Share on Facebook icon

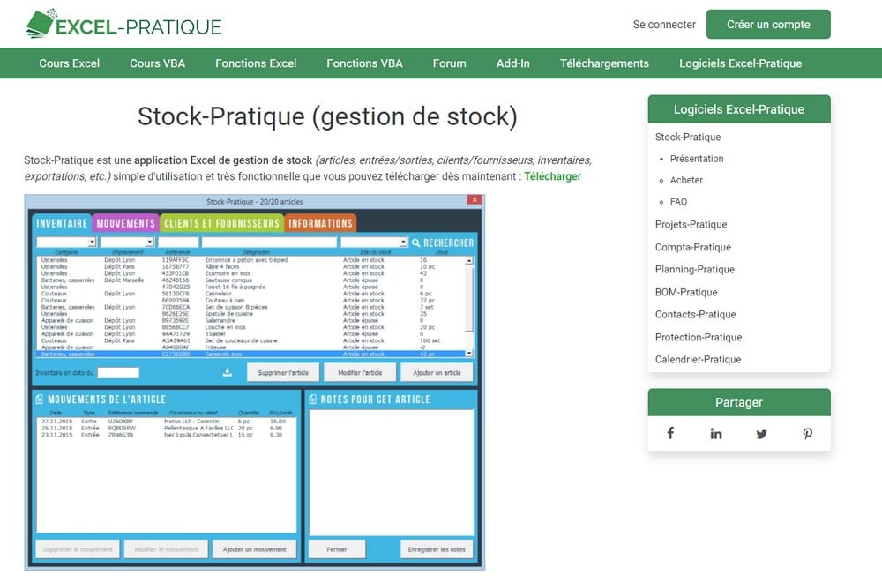point(670,433)
